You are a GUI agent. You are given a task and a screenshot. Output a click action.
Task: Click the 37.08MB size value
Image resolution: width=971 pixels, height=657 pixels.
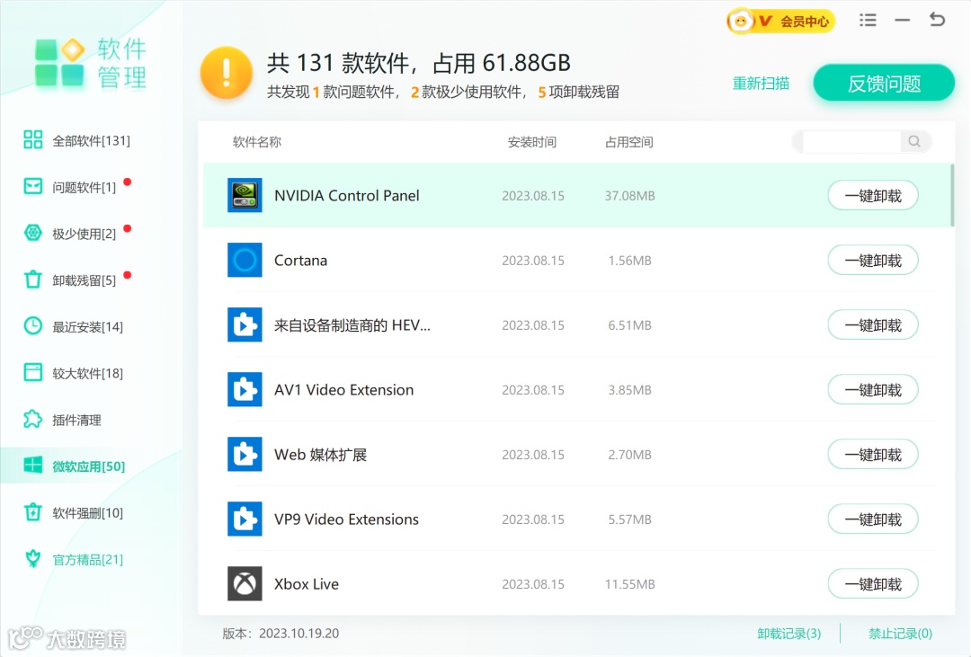pos(629,196)
